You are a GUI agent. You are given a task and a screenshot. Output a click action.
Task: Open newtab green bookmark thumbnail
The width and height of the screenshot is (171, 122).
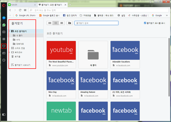click(61, 111)
